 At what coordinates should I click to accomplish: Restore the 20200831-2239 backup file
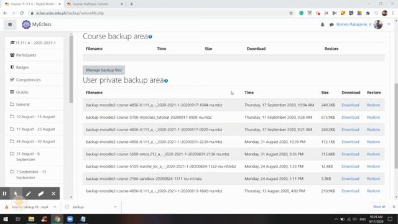point(373,142)
